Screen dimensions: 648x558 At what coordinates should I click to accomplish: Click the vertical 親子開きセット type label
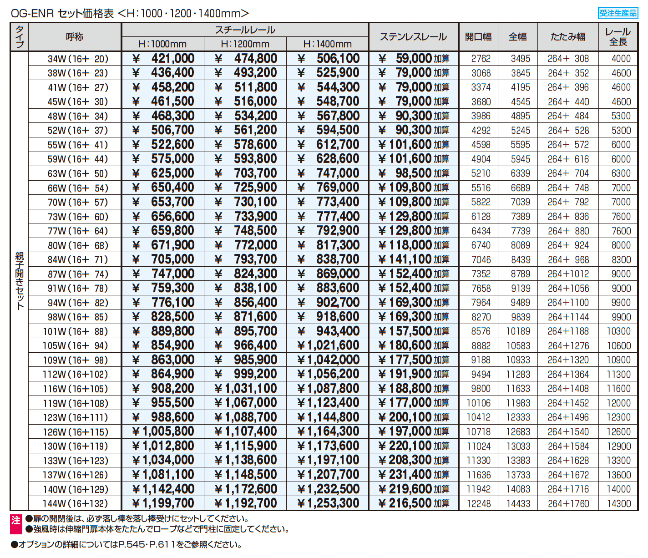[x=20, y=281]
